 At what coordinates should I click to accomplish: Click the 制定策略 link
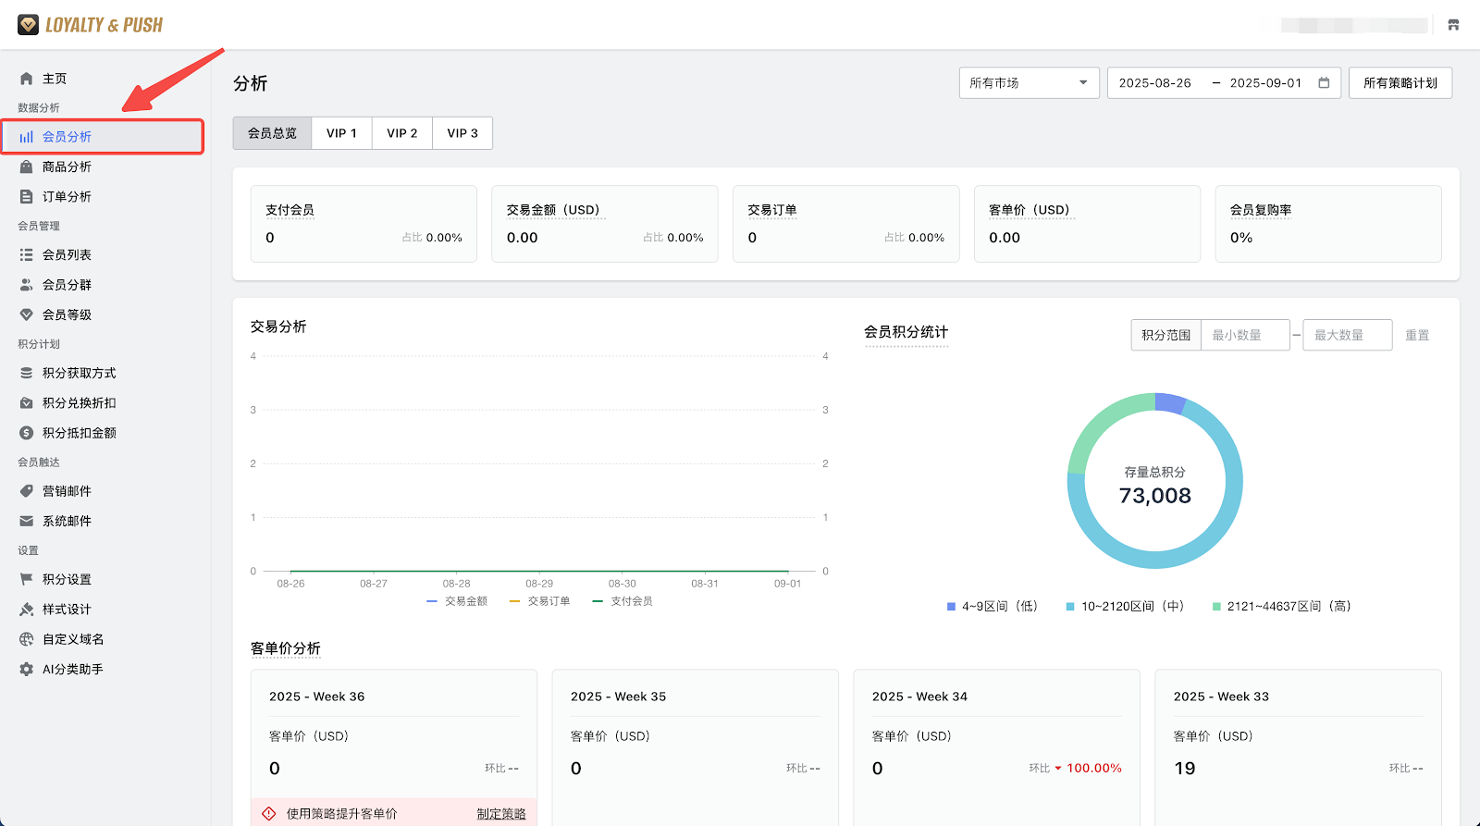click(501, 814)
